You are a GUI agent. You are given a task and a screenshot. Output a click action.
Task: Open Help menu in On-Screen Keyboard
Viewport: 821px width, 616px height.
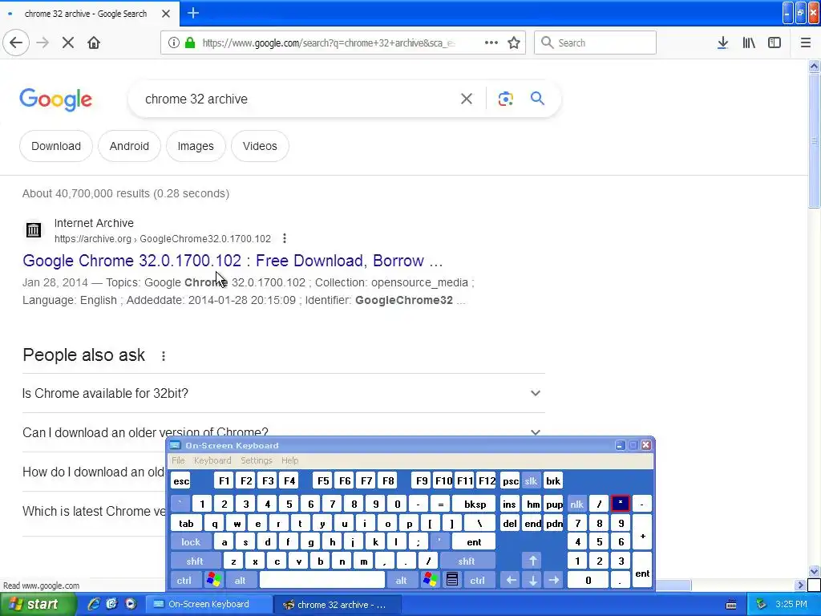coord(289,460)
